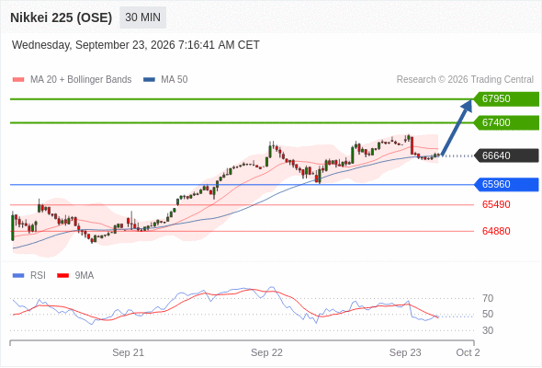Click the blue MA 50 legend swatch
542x368 pixels.
pyautogui.click(x=149, y=80)
